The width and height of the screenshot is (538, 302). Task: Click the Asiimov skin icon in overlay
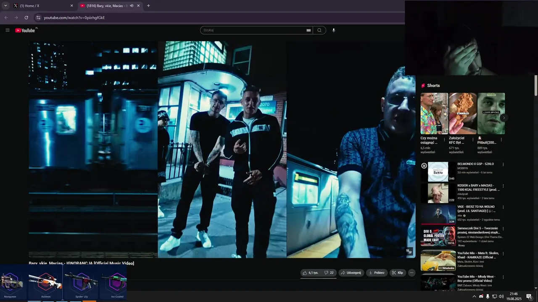click(x=45, y=282)
